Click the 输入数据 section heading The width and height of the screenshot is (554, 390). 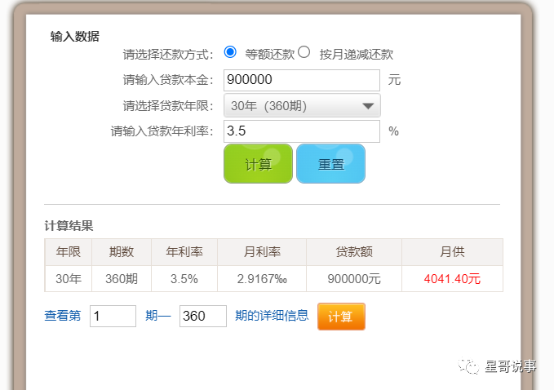74,37
